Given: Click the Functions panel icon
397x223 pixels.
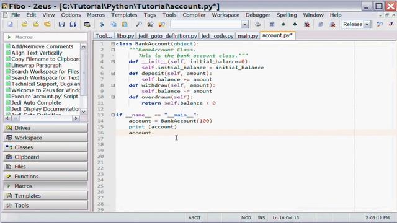Looking at the screenshot, I should coord(9,176).
